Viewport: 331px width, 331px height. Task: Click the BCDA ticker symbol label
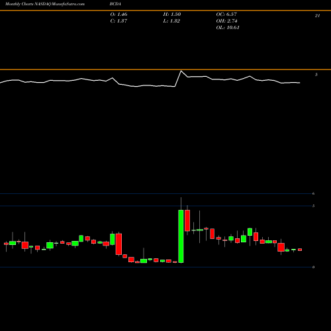click(115, 4)
